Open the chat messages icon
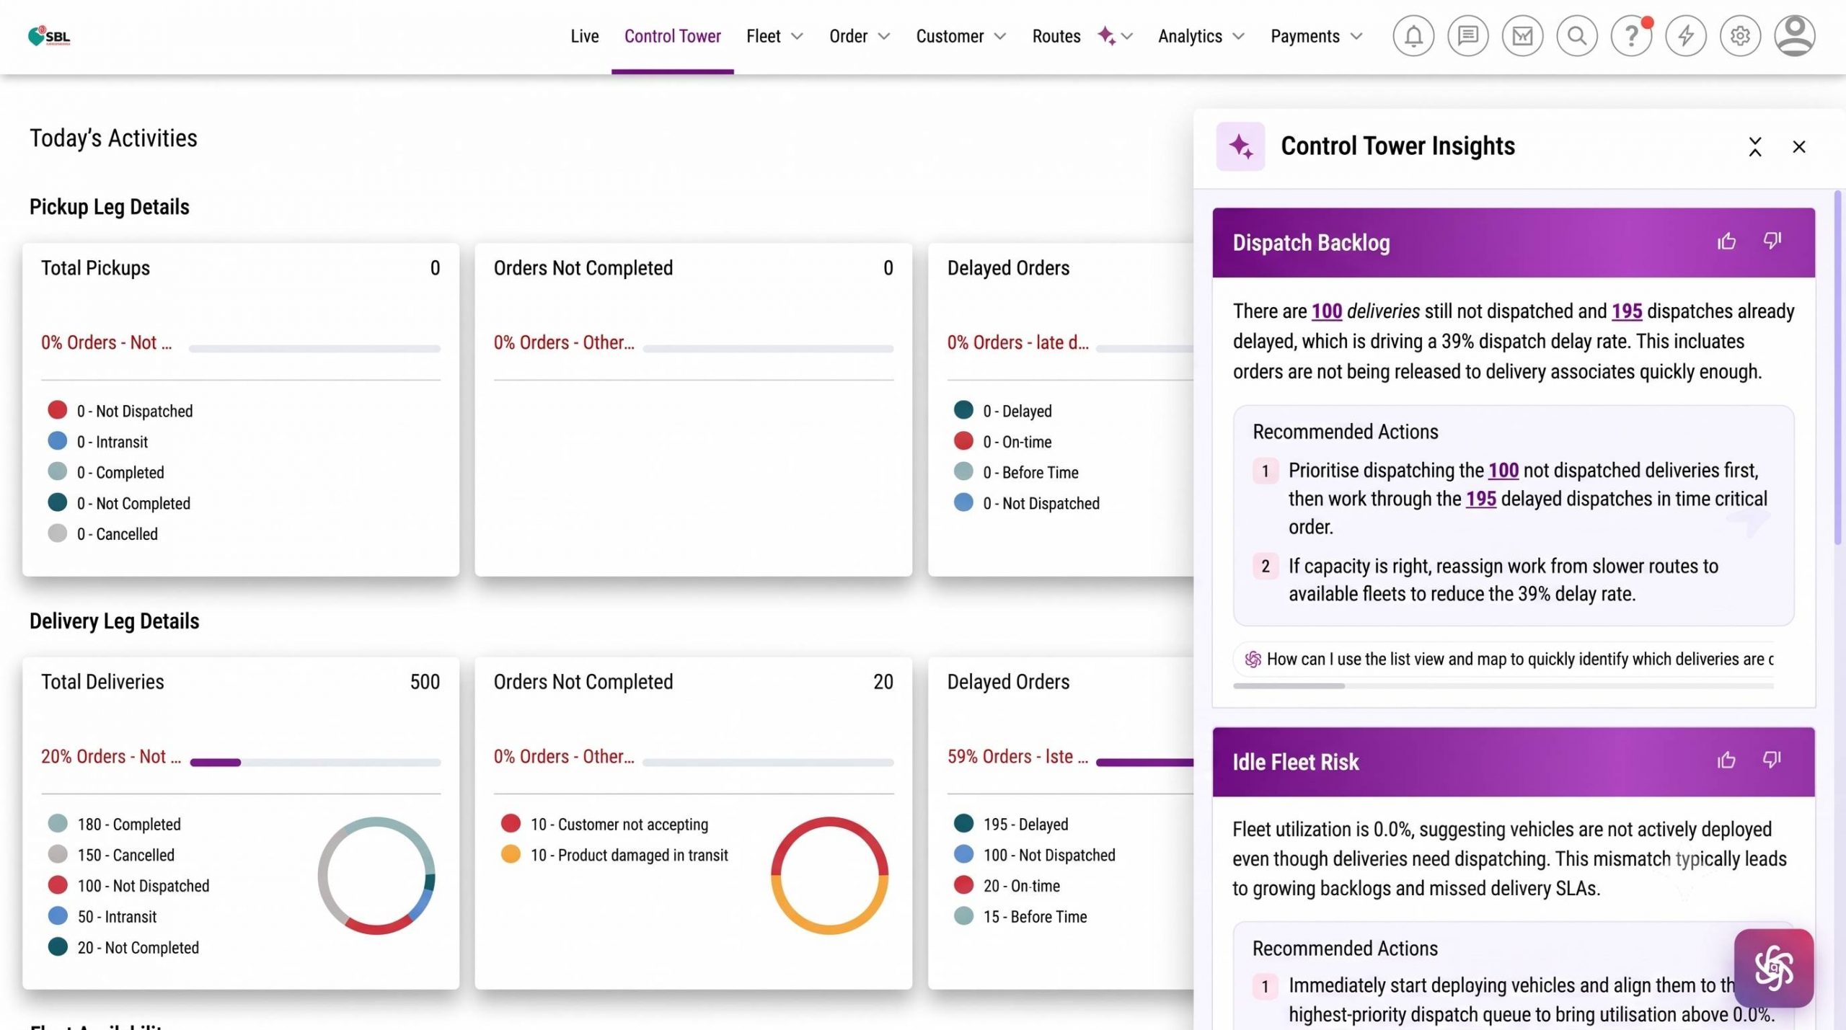1846x1030 pixels. [1468, 35]
